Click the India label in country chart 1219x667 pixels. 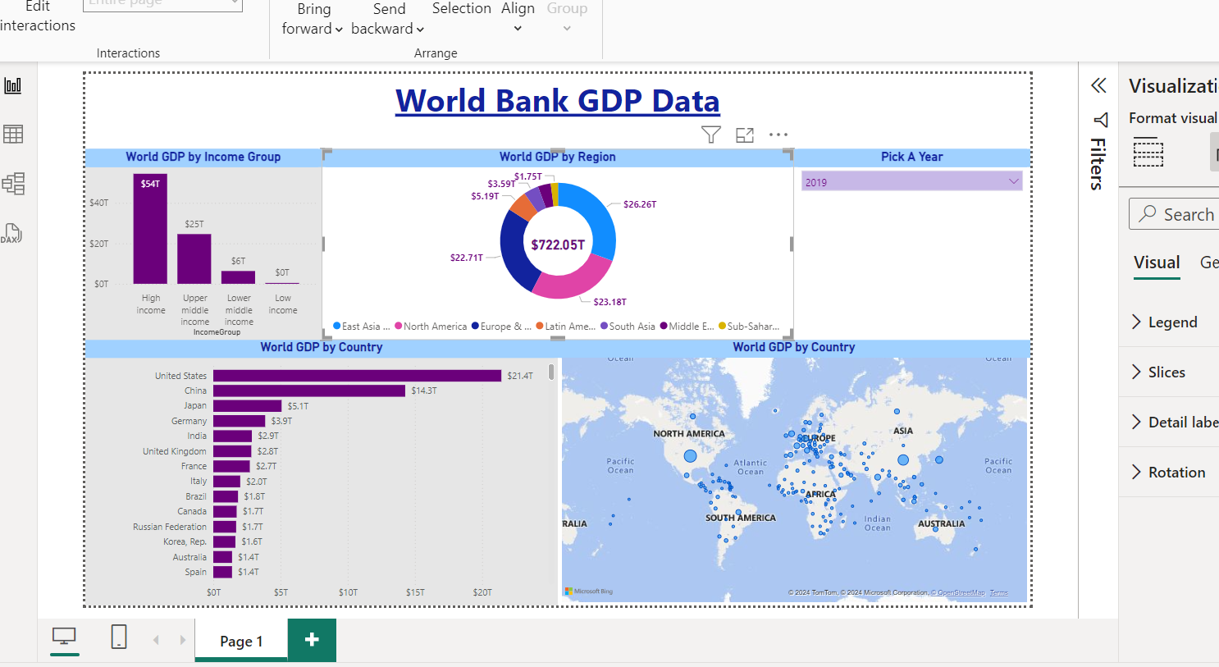tap(197, 436)
